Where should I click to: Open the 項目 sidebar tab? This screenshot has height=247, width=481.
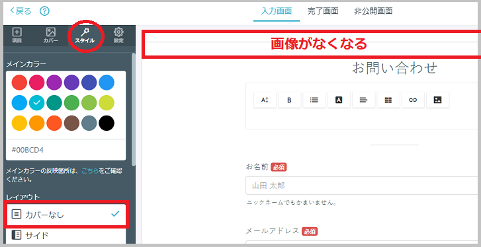tap(17, 36)
